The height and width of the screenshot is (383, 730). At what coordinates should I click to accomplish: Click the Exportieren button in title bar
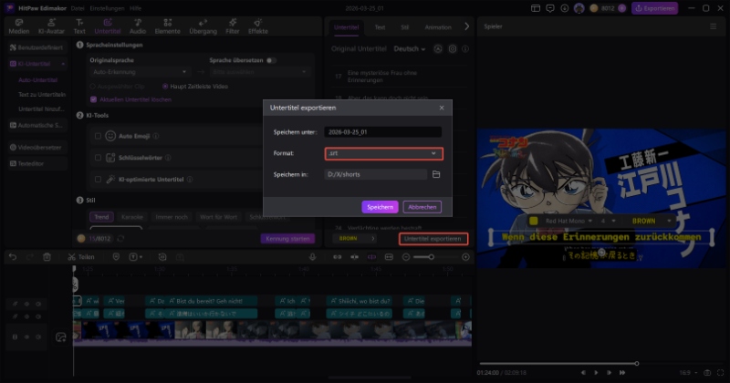click(x=654, y=8)
